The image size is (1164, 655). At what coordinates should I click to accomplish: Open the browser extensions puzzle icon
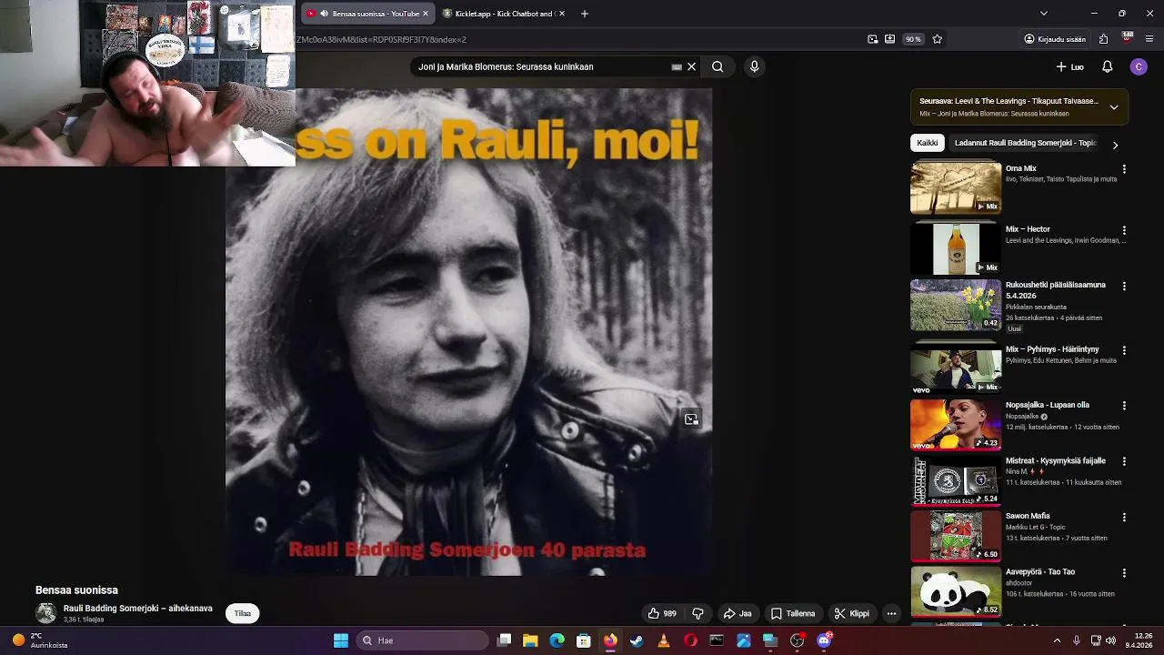click(x=1103, y=39)
